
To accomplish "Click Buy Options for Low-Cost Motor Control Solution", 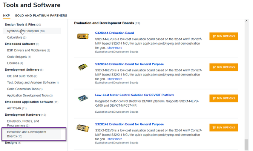I will [x=224, y=98].
